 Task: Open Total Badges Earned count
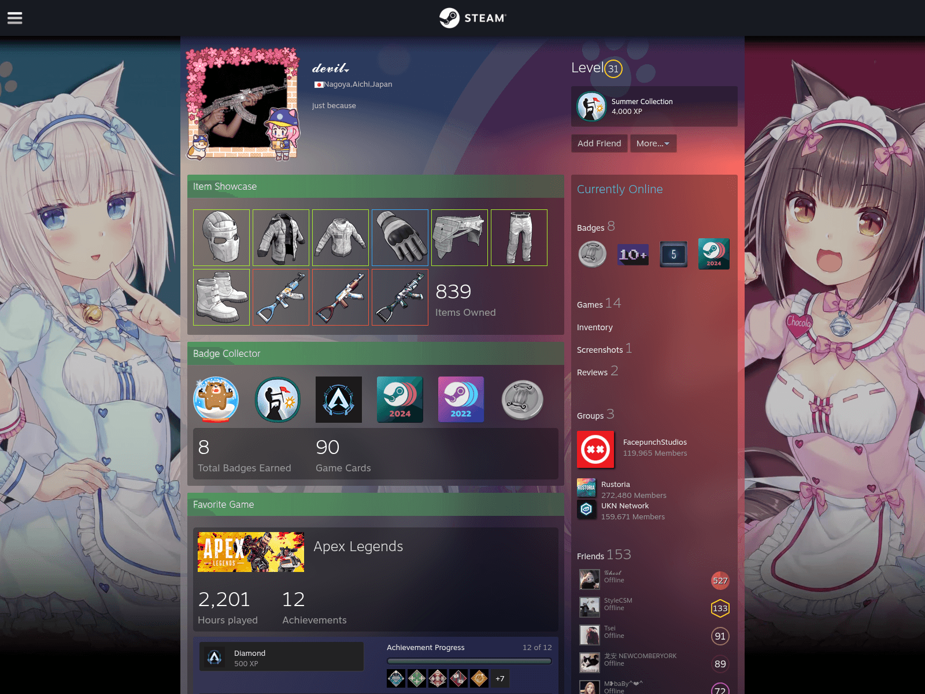tap(245, 456)
